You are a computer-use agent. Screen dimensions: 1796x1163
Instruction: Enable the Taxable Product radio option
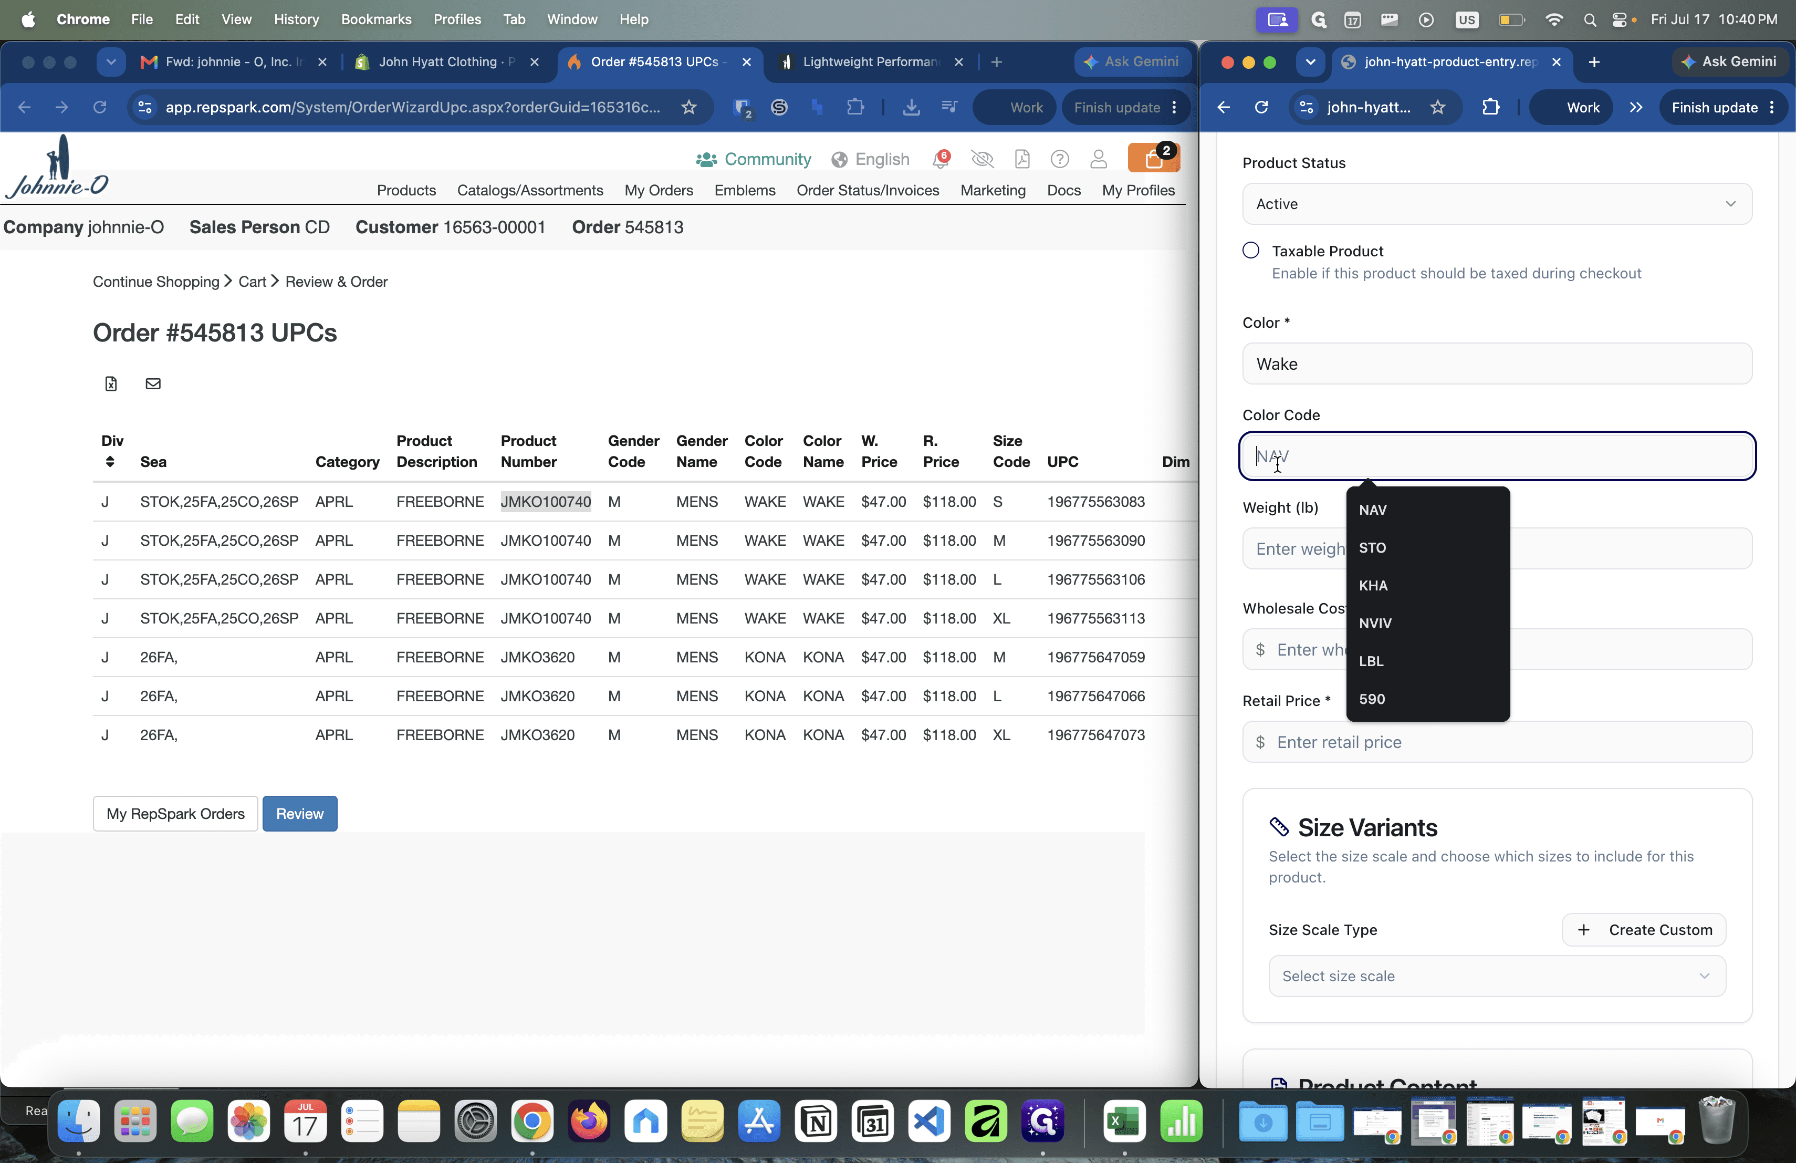1250,250
